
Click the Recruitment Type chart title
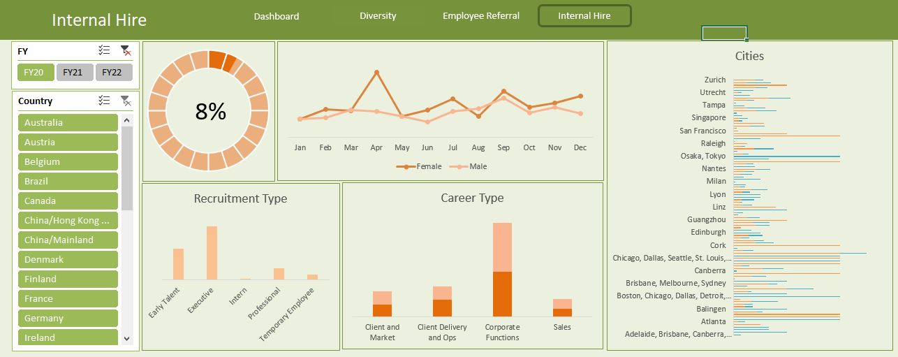coord(240,198)
